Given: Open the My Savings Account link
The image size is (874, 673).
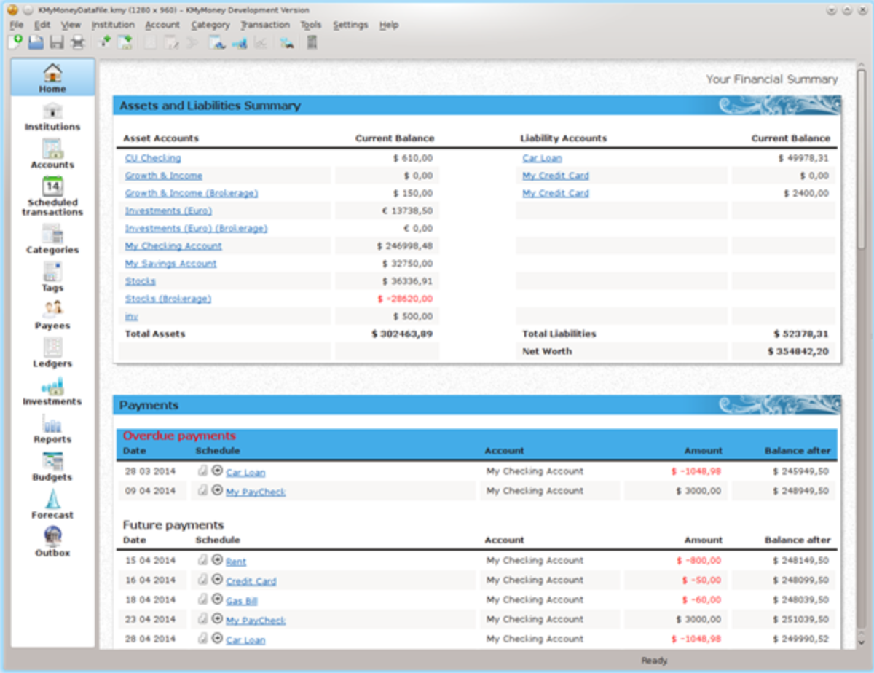Looking at the screenshot, I should 170,264.
